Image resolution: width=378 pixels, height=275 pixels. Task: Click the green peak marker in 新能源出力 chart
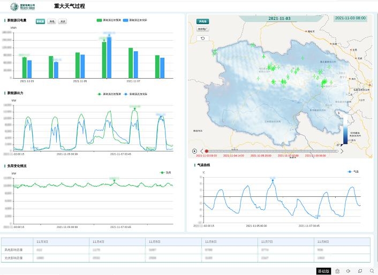pyautogui.click(x=135, y=109)
